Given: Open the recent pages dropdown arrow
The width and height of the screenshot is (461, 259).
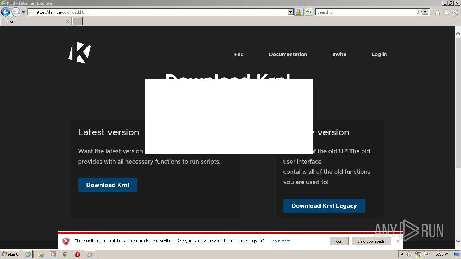Looking at the screenshot, I should (x=24, y=12).
